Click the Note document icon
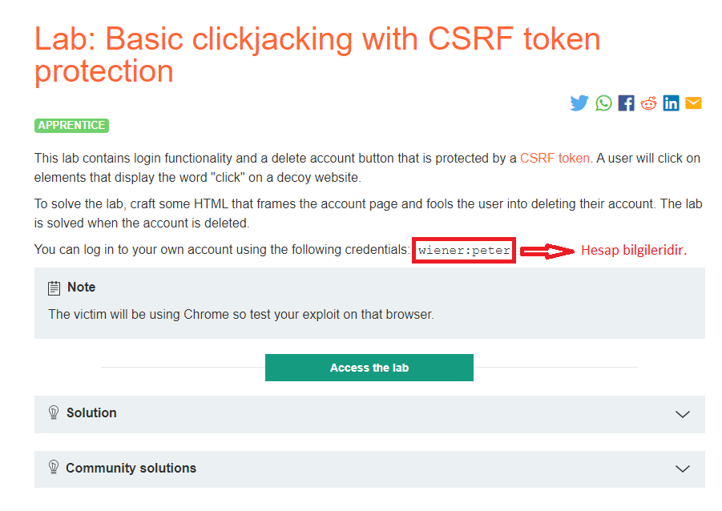Screen dimensions: 722x511 (x=53, y=287)
